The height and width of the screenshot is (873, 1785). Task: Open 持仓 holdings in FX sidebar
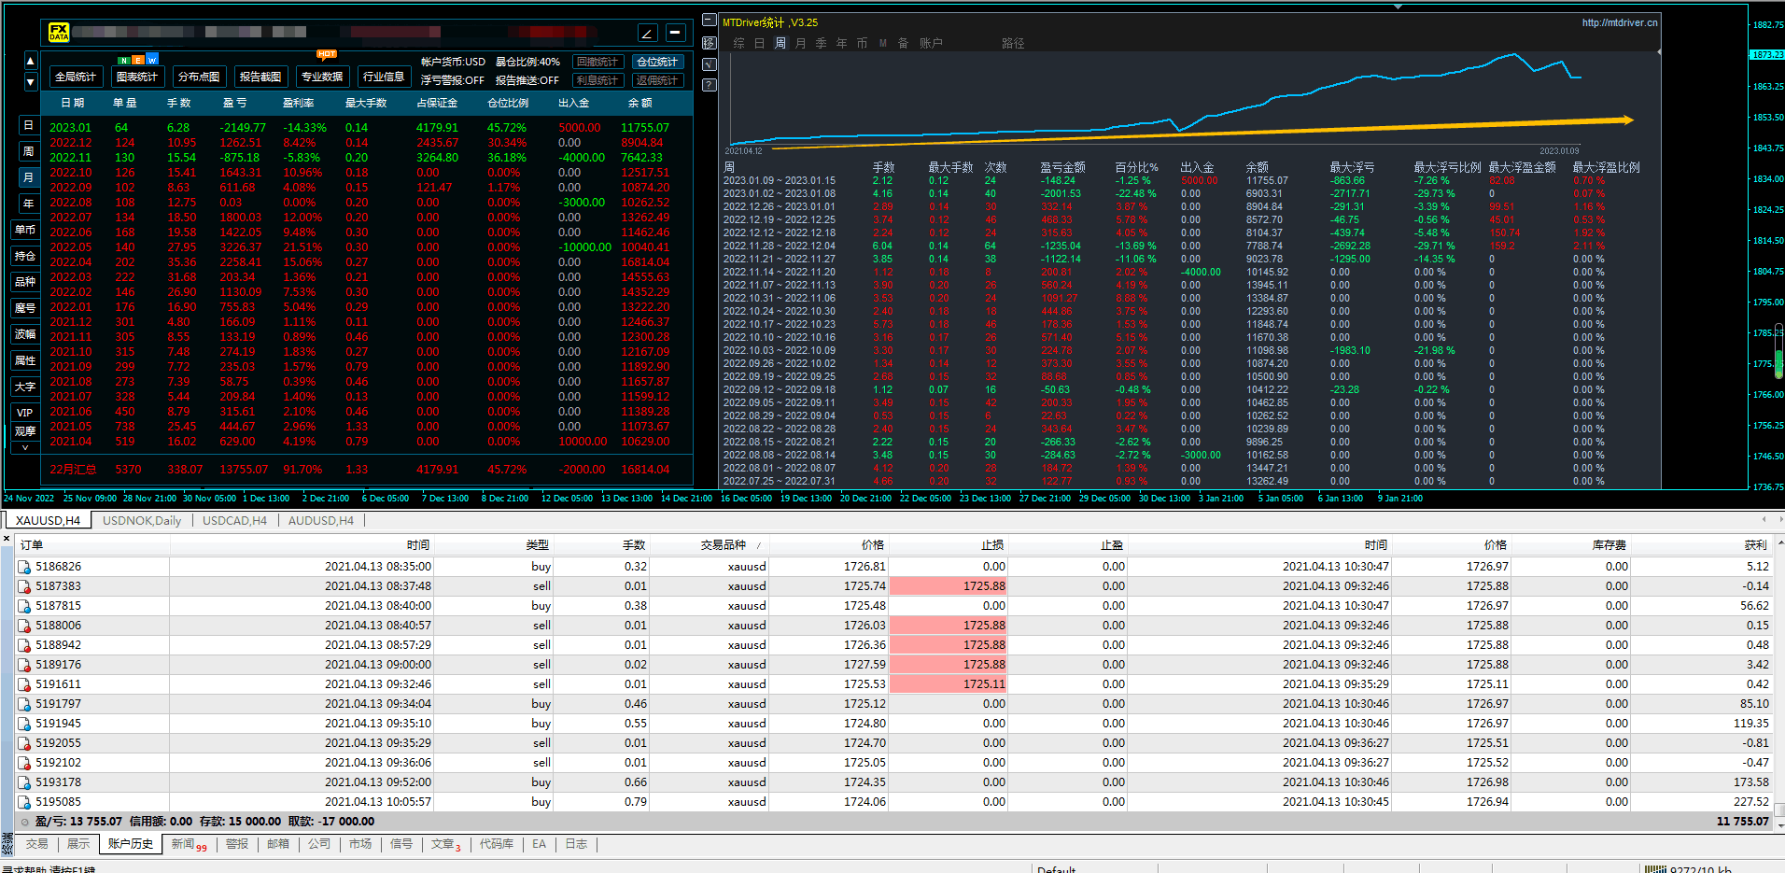point(25,256)
